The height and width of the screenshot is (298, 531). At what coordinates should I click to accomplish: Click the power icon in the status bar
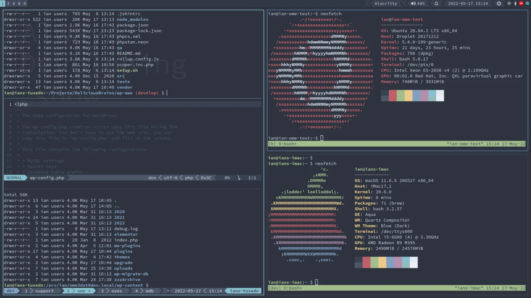pos(499,3)
